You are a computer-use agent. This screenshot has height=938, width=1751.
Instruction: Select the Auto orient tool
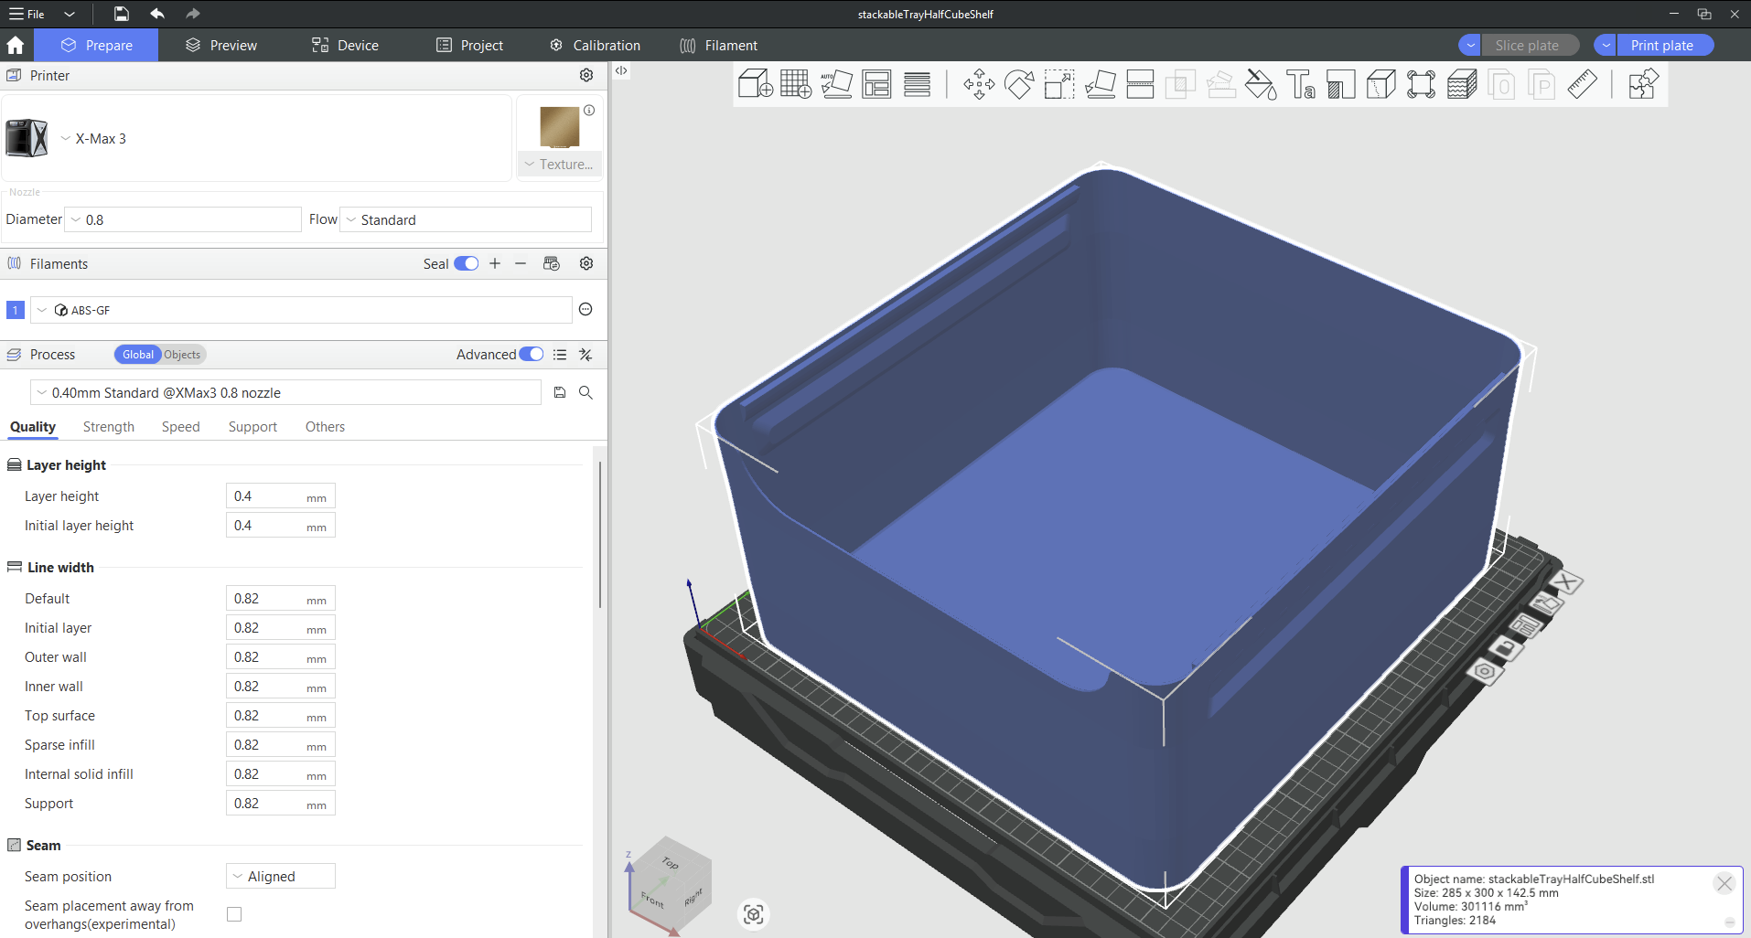click(x=836, y=84)
